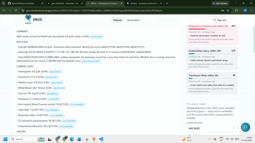Click the page vertical scrollbar
Image resolution: width=255 pixels, height=143 pixels.
(x=254, y=39)
